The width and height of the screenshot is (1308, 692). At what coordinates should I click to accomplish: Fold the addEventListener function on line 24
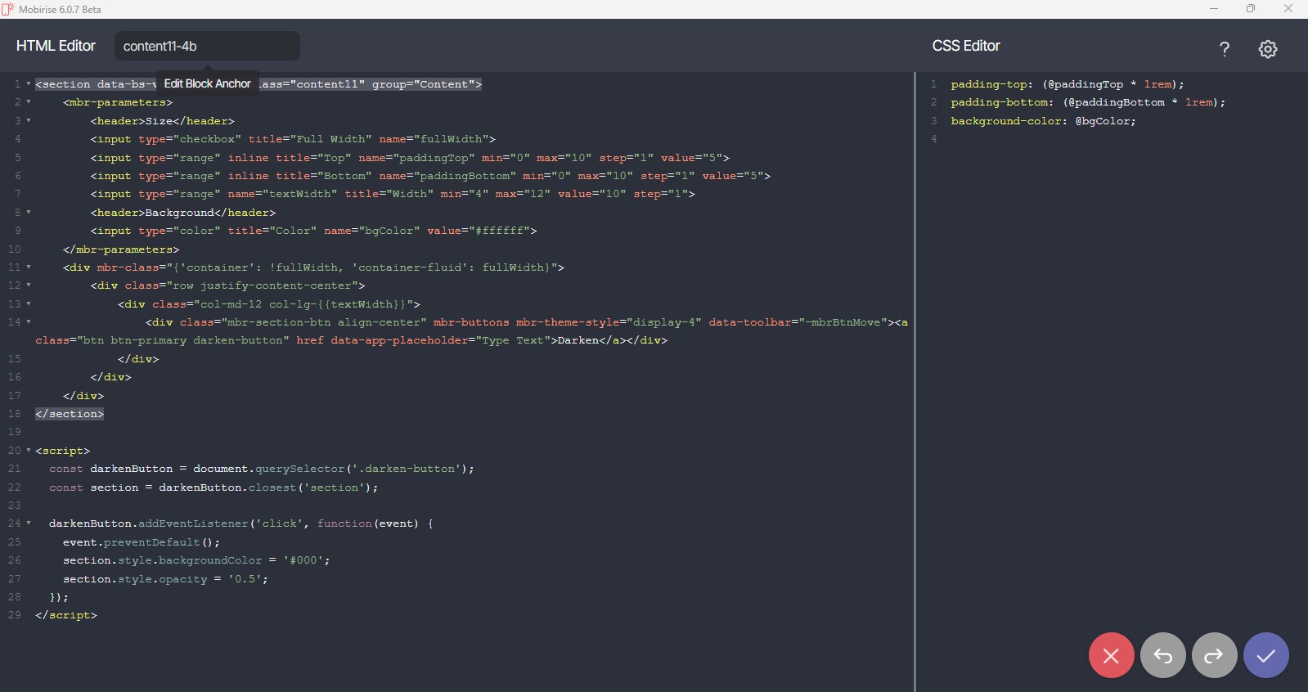[29, 523]
